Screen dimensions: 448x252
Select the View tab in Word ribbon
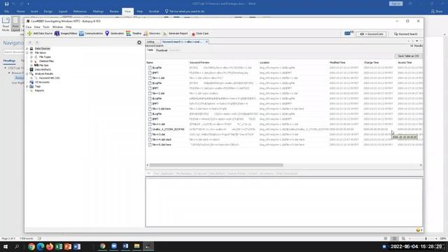(x=127, y=11)
